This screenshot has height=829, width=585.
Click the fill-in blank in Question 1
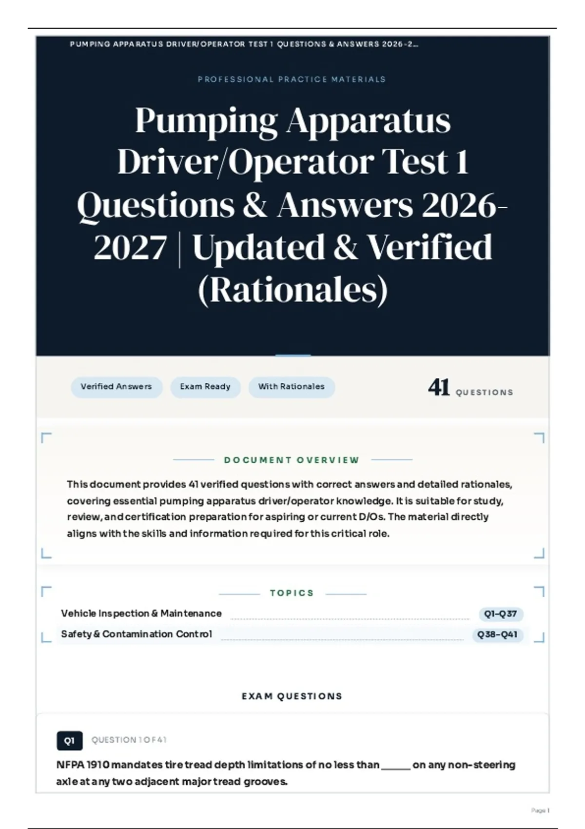pos(396,766)
